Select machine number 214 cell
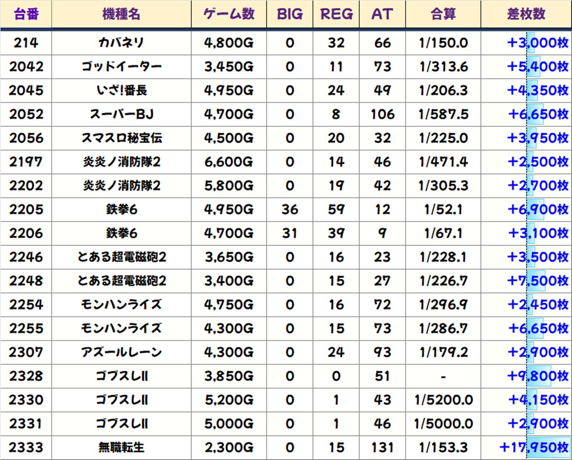The image size is (572, 460). pyautogui.click(x=26, y=43)
